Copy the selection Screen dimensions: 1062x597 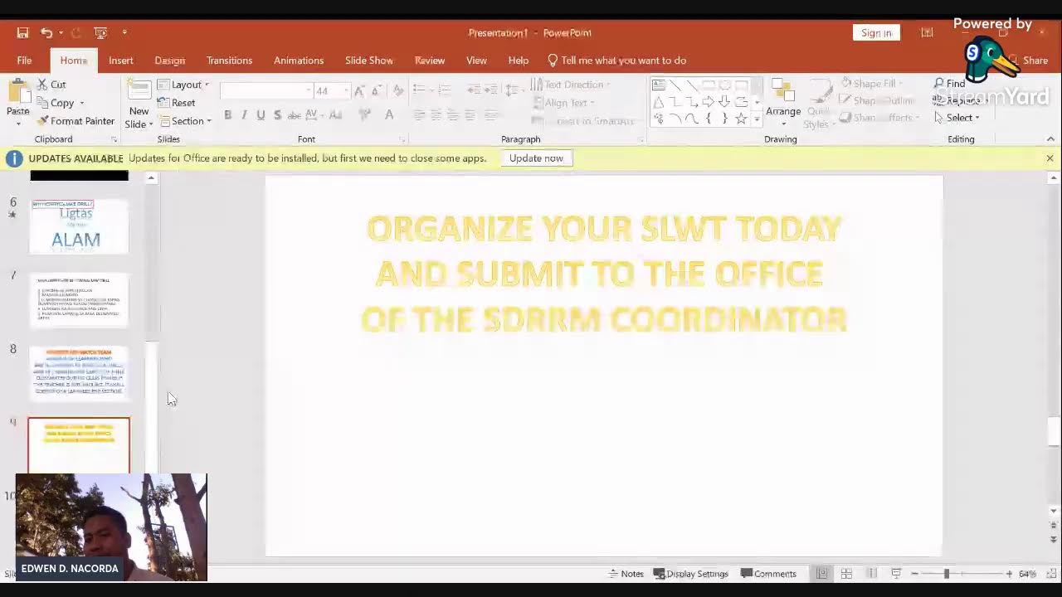tap(56, 103)
